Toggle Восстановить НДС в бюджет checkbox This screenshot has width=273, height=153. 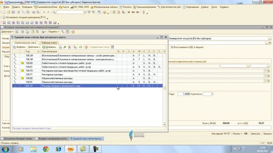coord(172,47)
